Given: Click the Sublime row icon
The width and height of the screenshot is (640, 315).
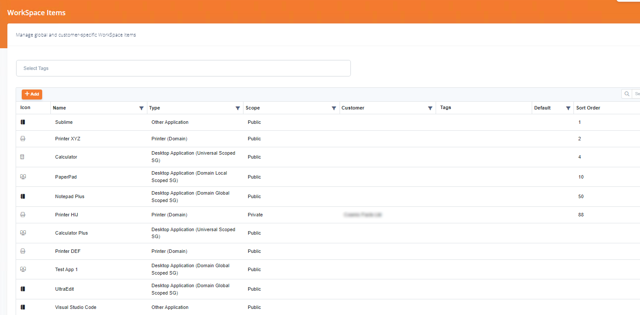Looking at the screenshot, I should 23,122.
